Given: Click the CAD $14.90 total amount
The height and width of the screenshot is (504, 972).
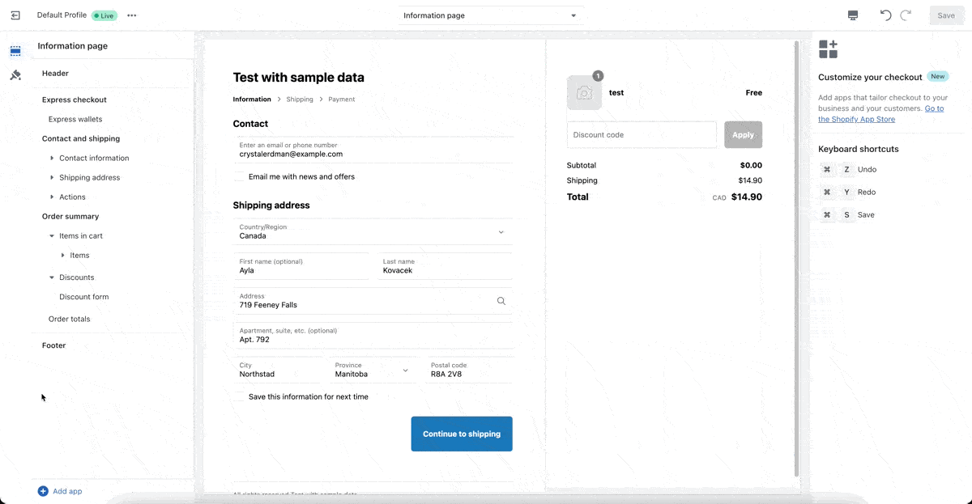Looking at the screenshot, I should coord(737,197).
